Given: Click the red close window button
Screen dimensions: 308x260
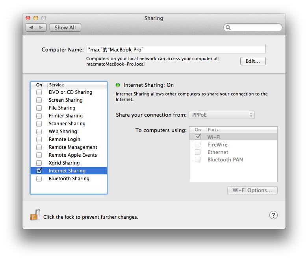Looking at the screenshot, I should click(x=28, y=18).
